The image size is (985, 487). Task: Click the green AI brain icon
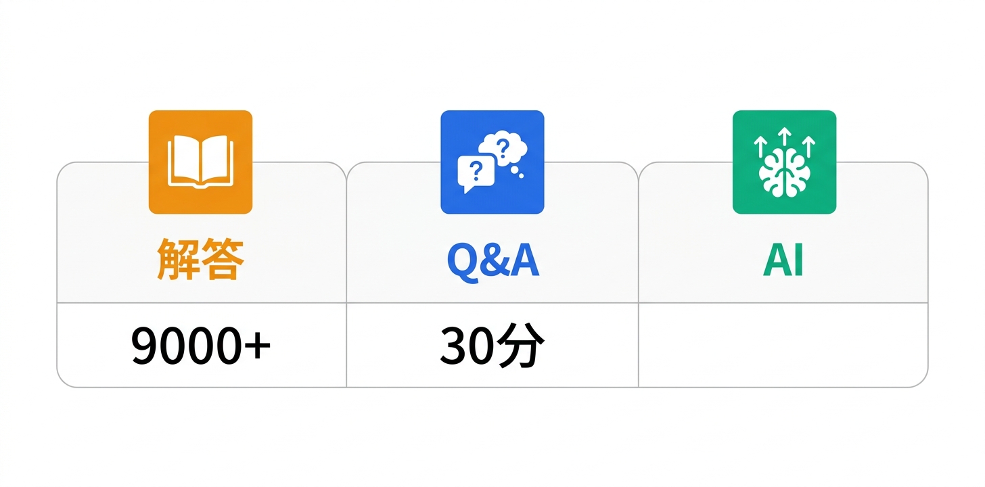(x=784, y=162)
